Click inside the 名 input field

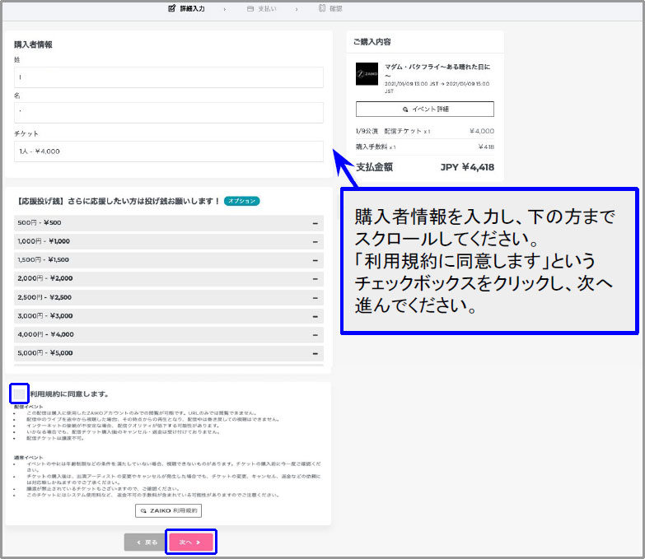coord(169,113)
